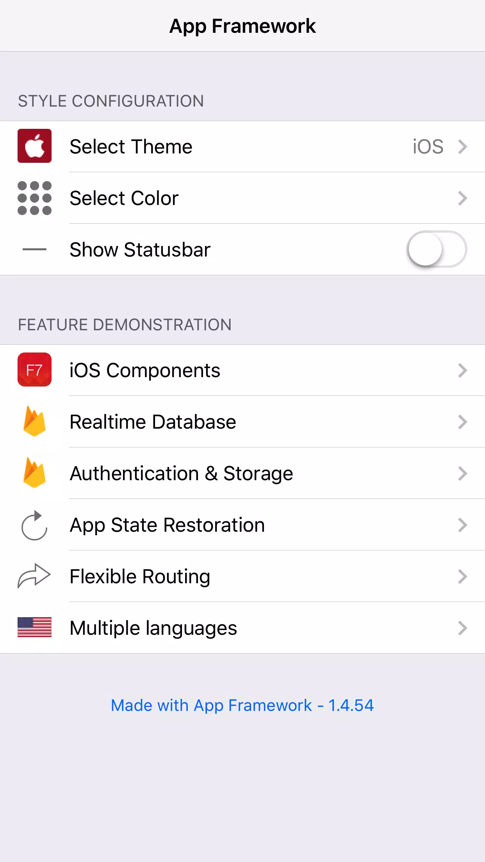The image size is (485, 862).
Task: Tap the red Apple logo theme icon
Action: click(34, 146)
